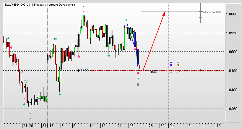The height and width of the screenshot is (129, 242).
Task: Click the green X wave label near 1.0580
Action: tap(126, 20)
